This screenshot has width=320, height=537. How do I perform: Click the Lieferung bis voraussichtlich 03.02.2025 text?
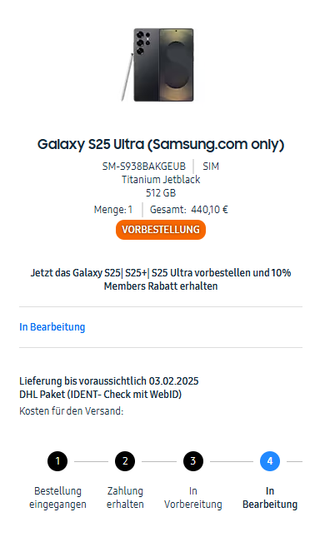[x=109, y=380]
